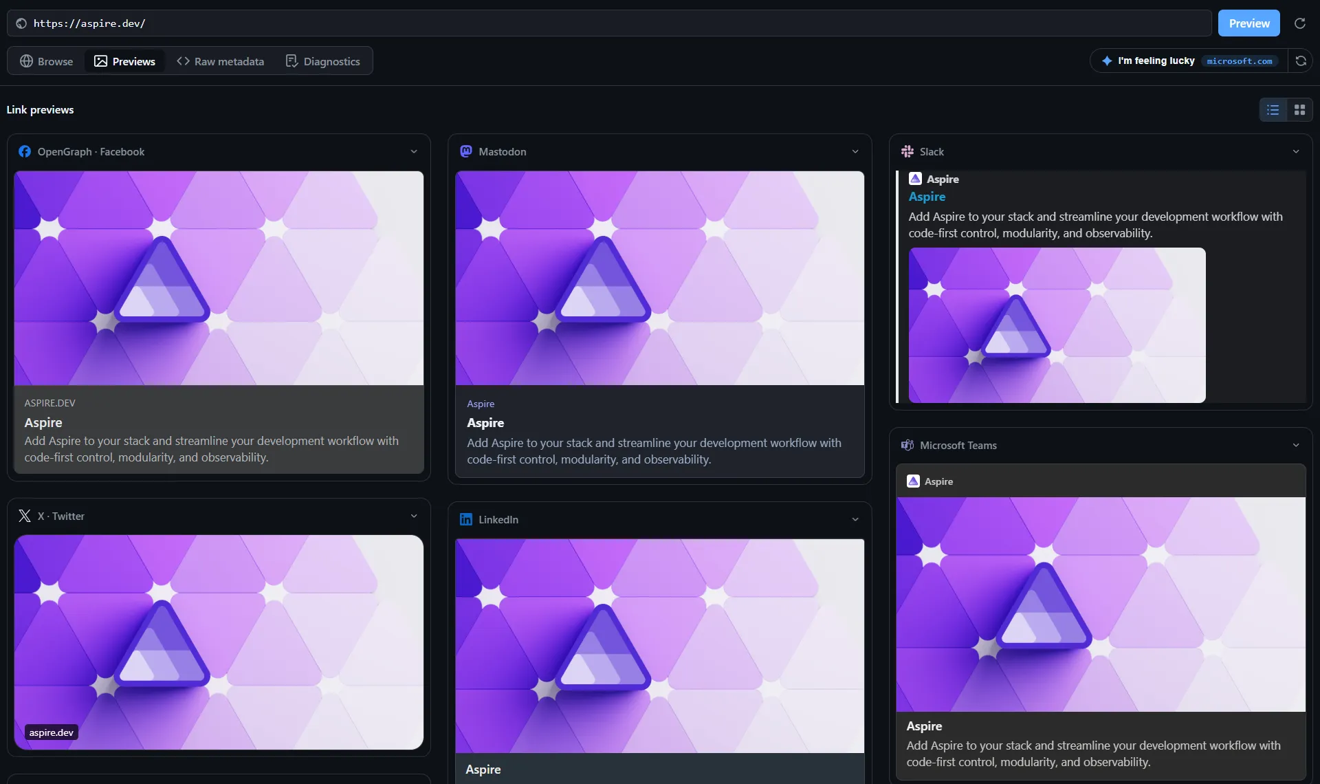Open the Microsoft Teams preview image
The height and width of the screenshot is (784, 1320).
click(x=1101, y=605)
